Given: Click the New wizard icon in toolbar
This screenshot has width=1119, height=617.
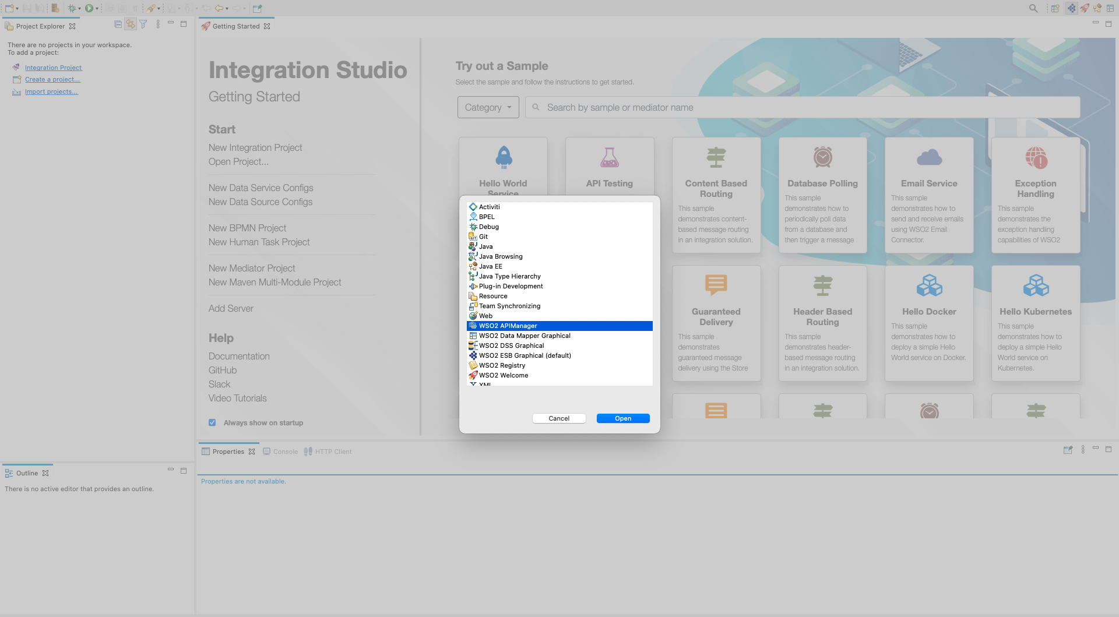Looking at the screenshot, I should pos(8,9).
